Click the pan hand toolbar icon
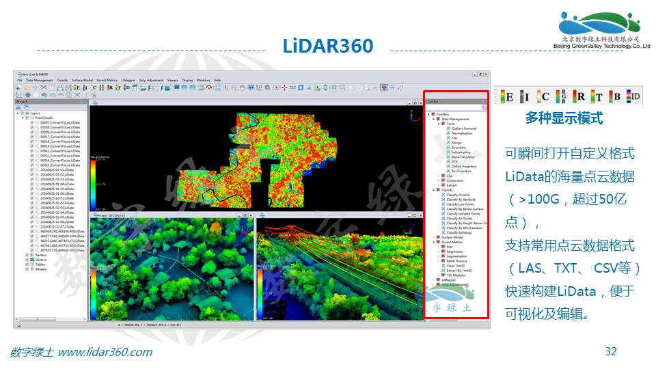The height and width of the screenshot is (369, 656). click(x=243, y=88)
